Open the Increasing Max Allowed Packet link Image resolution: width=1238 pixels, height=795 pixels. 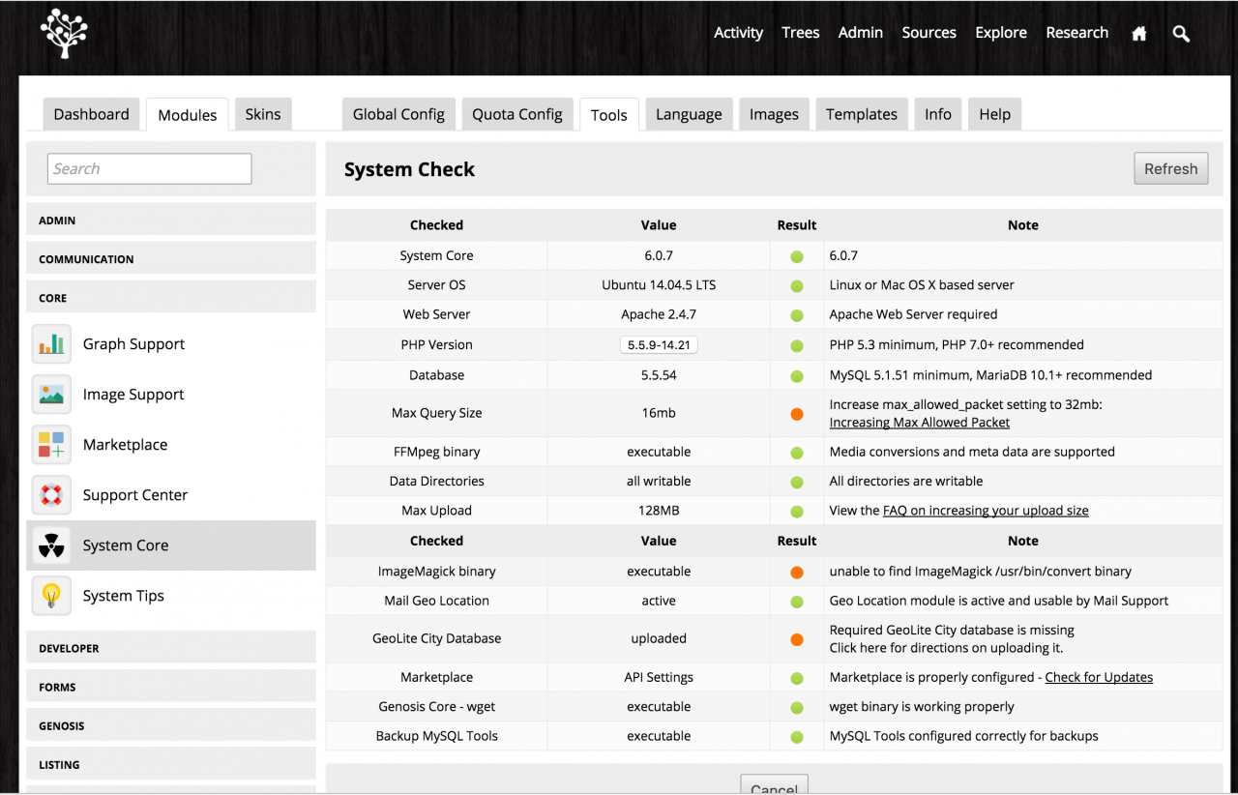point(919,423)
